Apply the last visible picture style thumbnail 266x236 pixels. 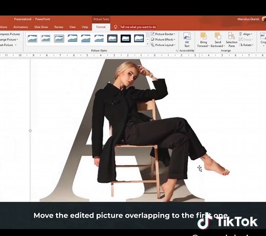click(139, 38)
